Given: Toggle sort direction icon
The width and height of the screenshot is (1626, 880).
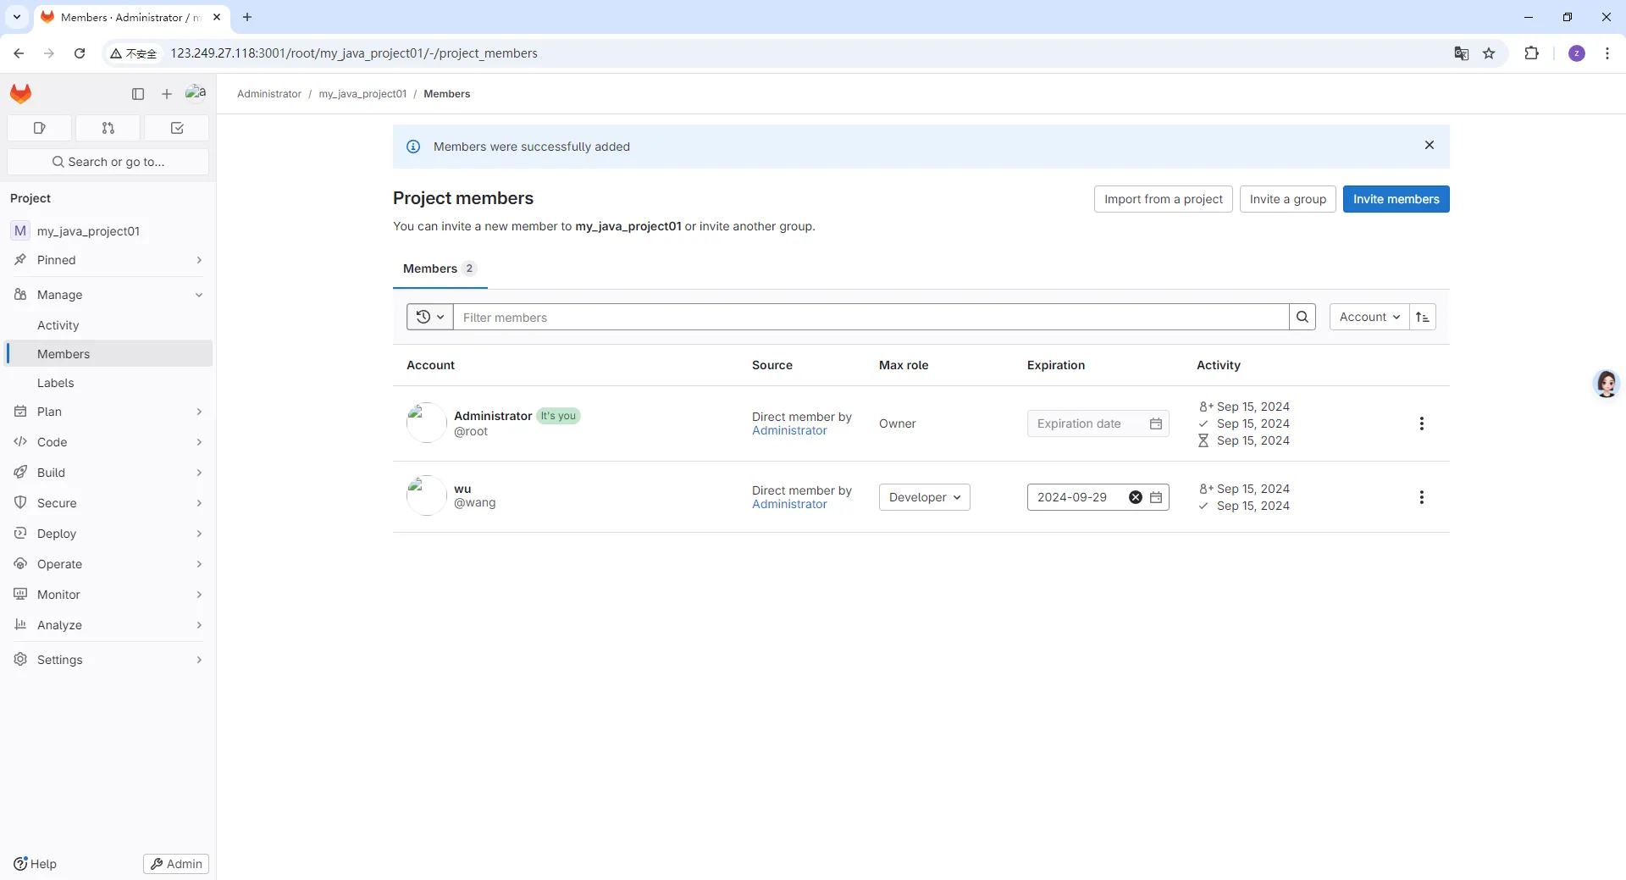Looking at the screenshot, I should tap(1423, 317).
